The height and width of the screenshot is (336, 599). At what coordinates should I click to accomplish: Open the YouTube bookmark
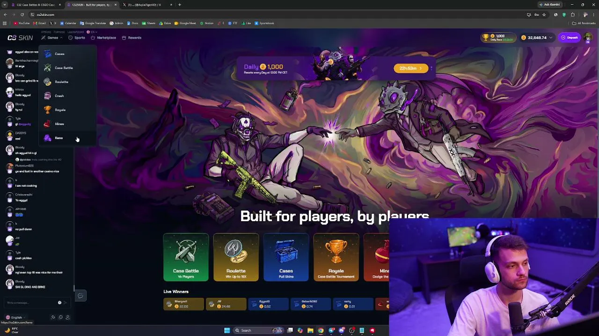click(x=22, y=23)
